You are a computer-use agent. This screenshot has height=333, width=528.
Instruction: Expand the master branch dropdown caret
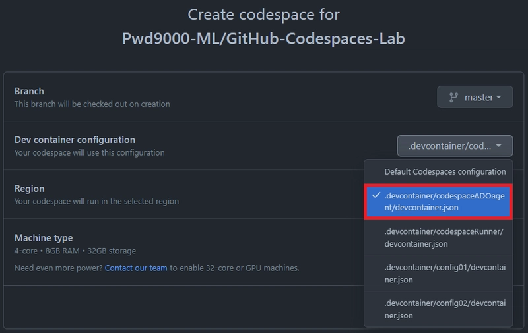[499, 98]
